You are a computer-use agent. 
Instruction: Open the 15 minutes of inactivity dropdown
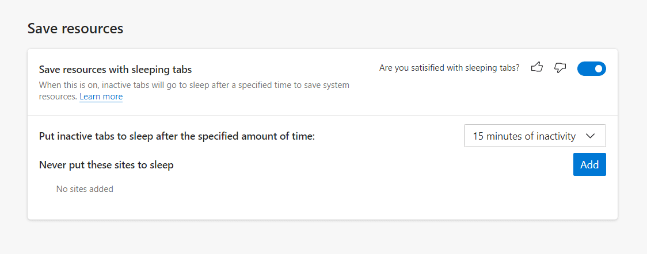(534, 136)
